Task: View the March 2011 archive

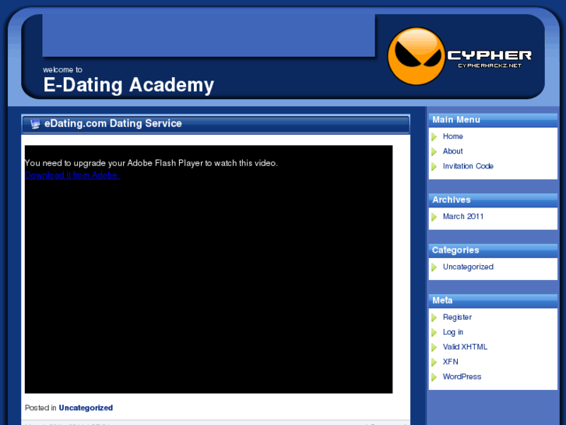Action: tap(463, 216)
